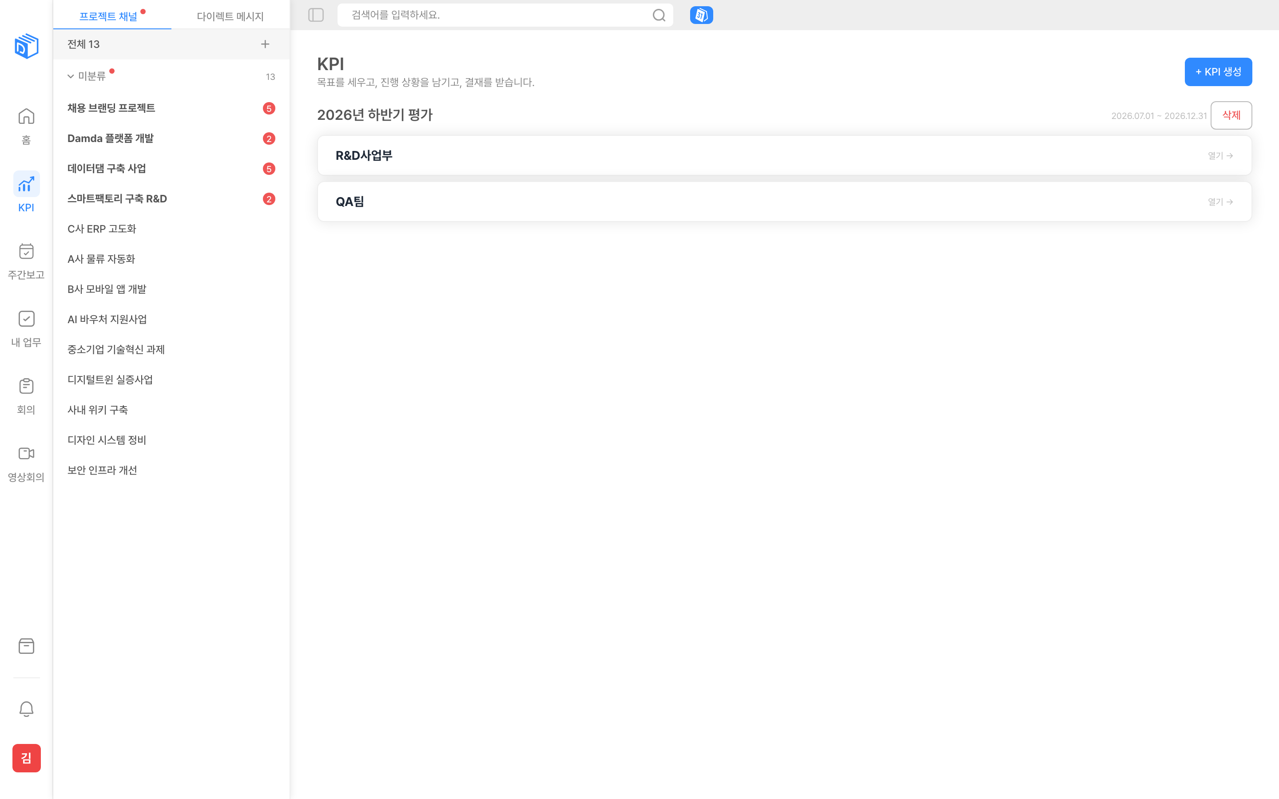Open the QA팀 card via 열기
Screen dimensions: 1279x799
click(1220, 202)
